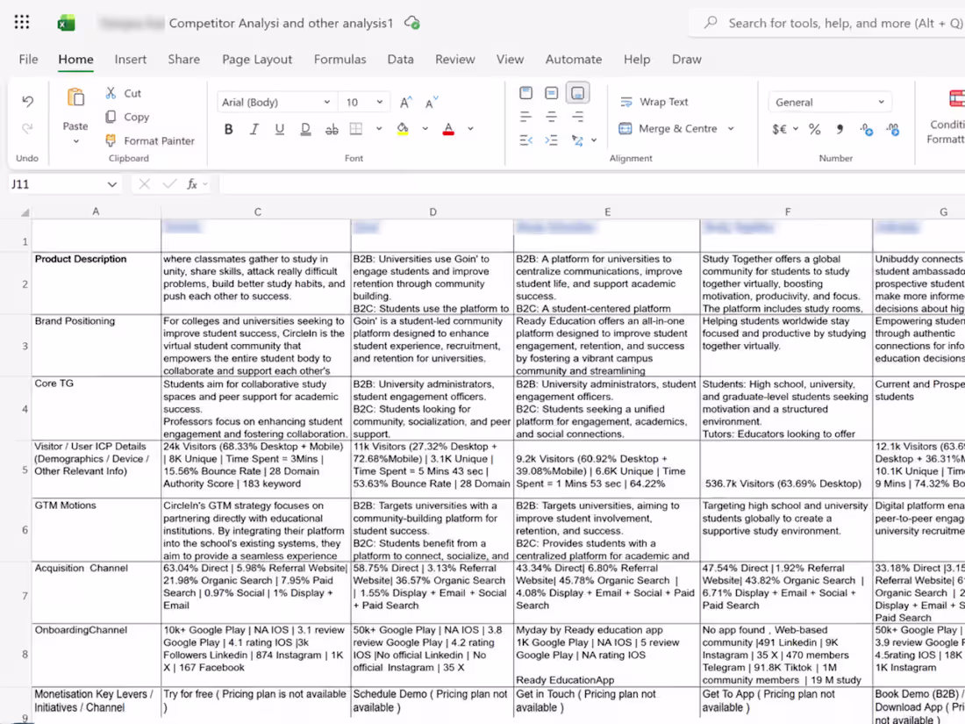965x724 pixels.
Task: Open the Share tab
Action: pyautogui.click(x=183, y=59)
